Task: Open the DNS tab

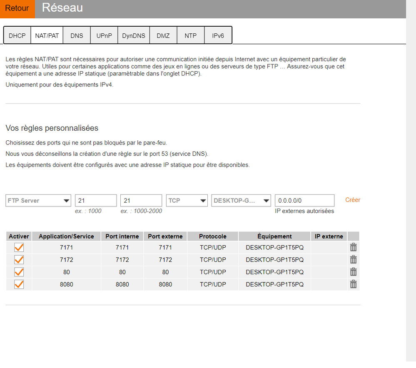Action: point(77,36)
